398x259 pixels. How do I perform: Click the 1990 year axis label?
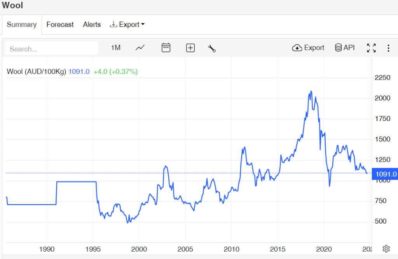(x=47, y=249)
